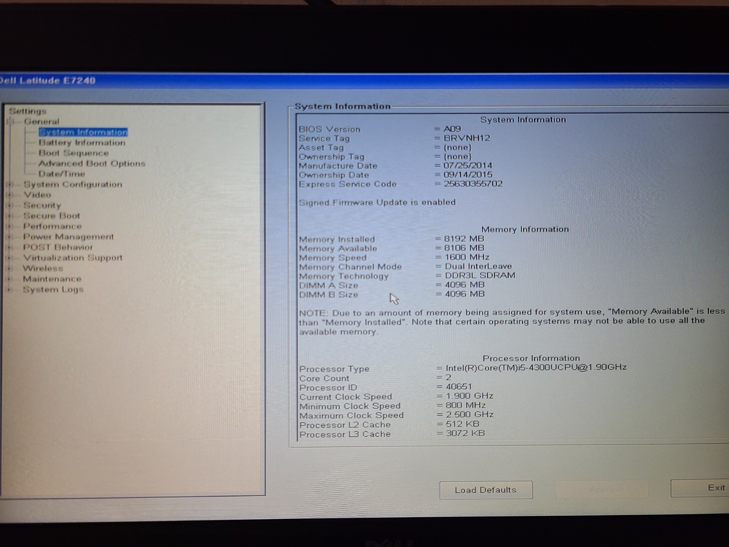
Task: Click the Minimum Clock Speed value 800 MHz
Action: point(466,405)
